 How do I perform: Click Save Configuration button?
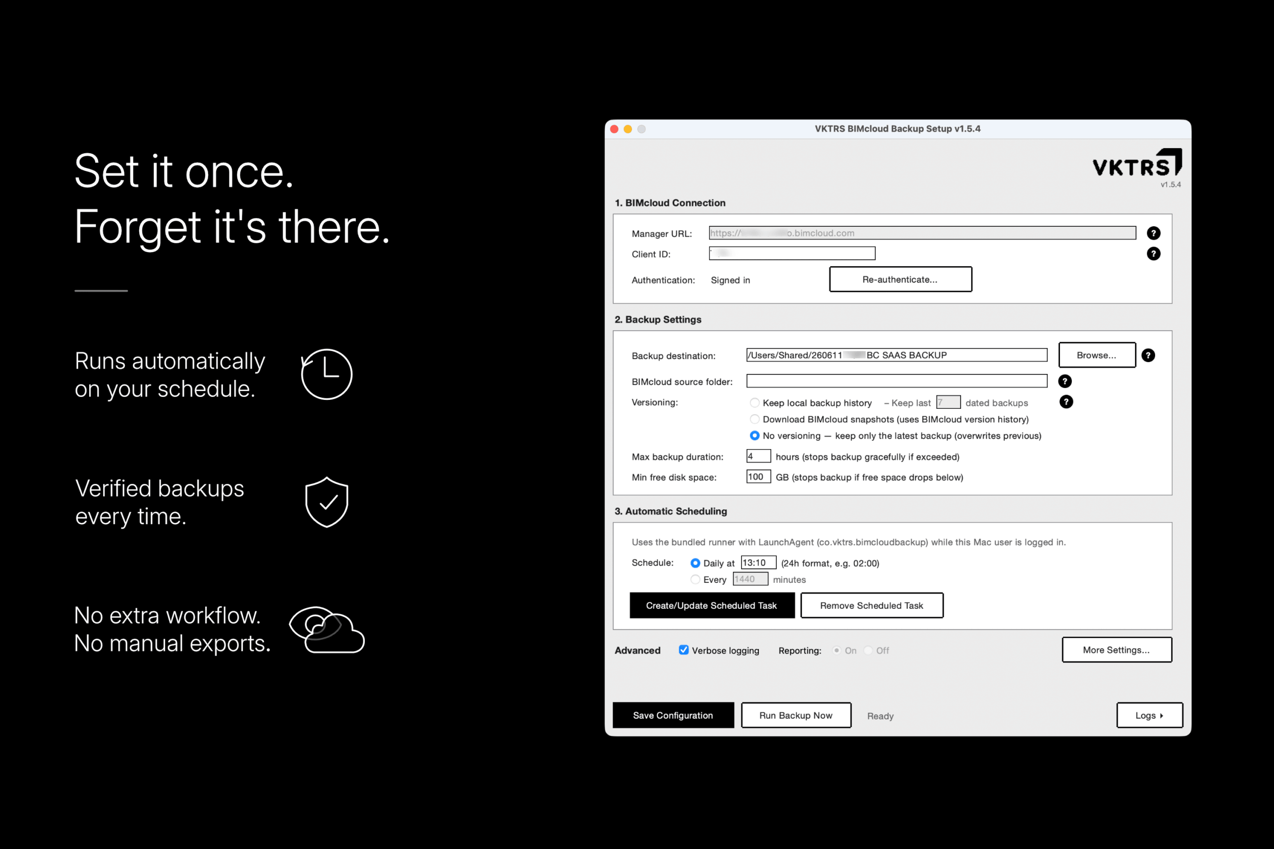tap(673, 715)
